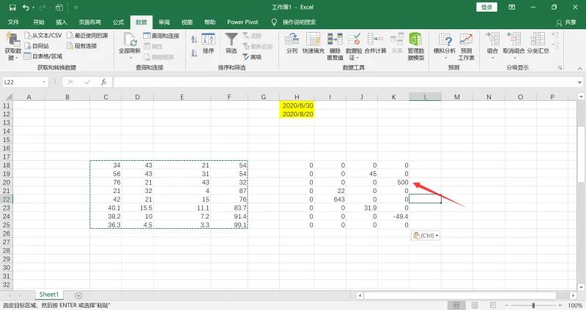
Task: Click the Save icon in quick access toolbar
Action: (x=12, y=7)
